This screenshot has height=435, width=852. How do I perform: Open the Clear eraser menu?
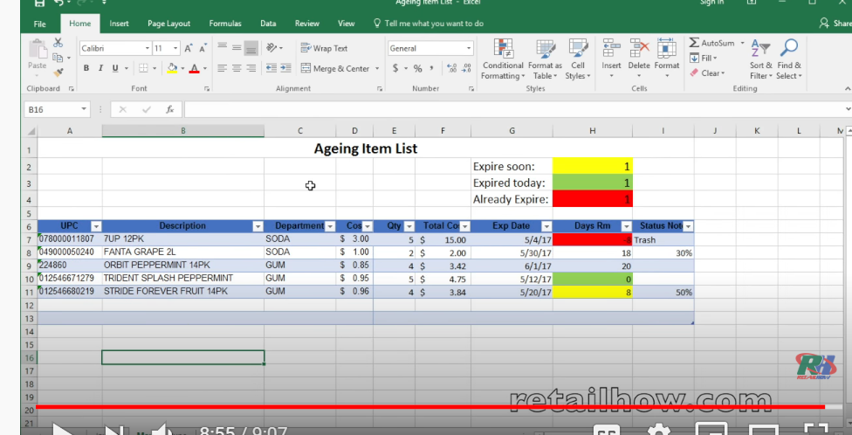[x=707, y=72]
